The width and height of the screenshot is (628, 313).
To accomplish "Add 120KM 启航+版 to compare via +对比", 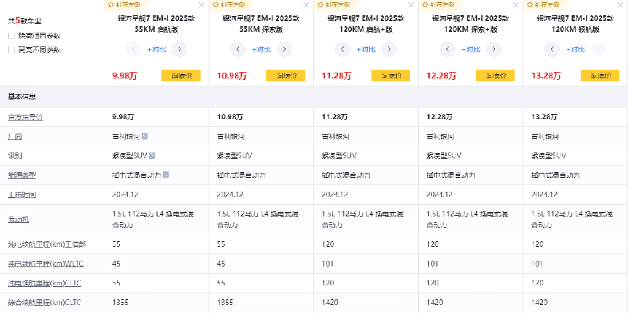I will point(366,49).
